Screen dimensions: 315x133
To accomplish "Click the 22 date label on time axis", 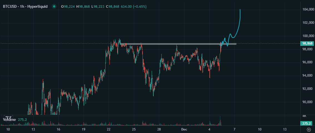I will (x=109, y=129).
